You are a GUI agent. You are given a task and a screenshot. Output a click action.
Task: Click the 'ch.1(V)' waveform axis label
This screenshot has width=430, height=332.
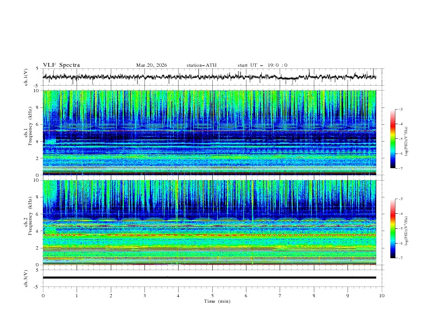coord(26,77)
